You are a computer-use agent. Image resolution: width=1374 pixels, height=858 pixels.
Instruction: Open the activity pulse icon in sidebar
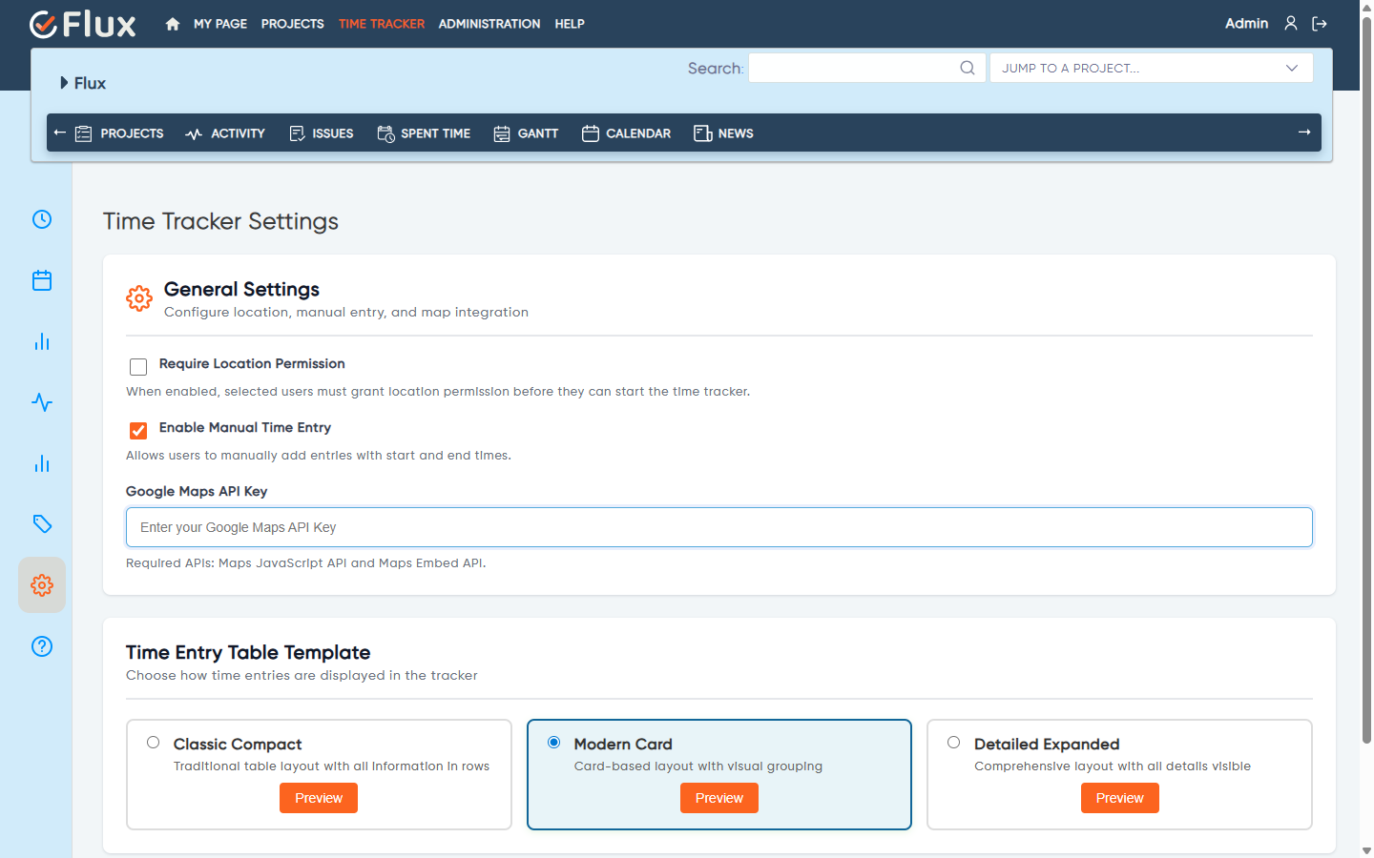42,402
